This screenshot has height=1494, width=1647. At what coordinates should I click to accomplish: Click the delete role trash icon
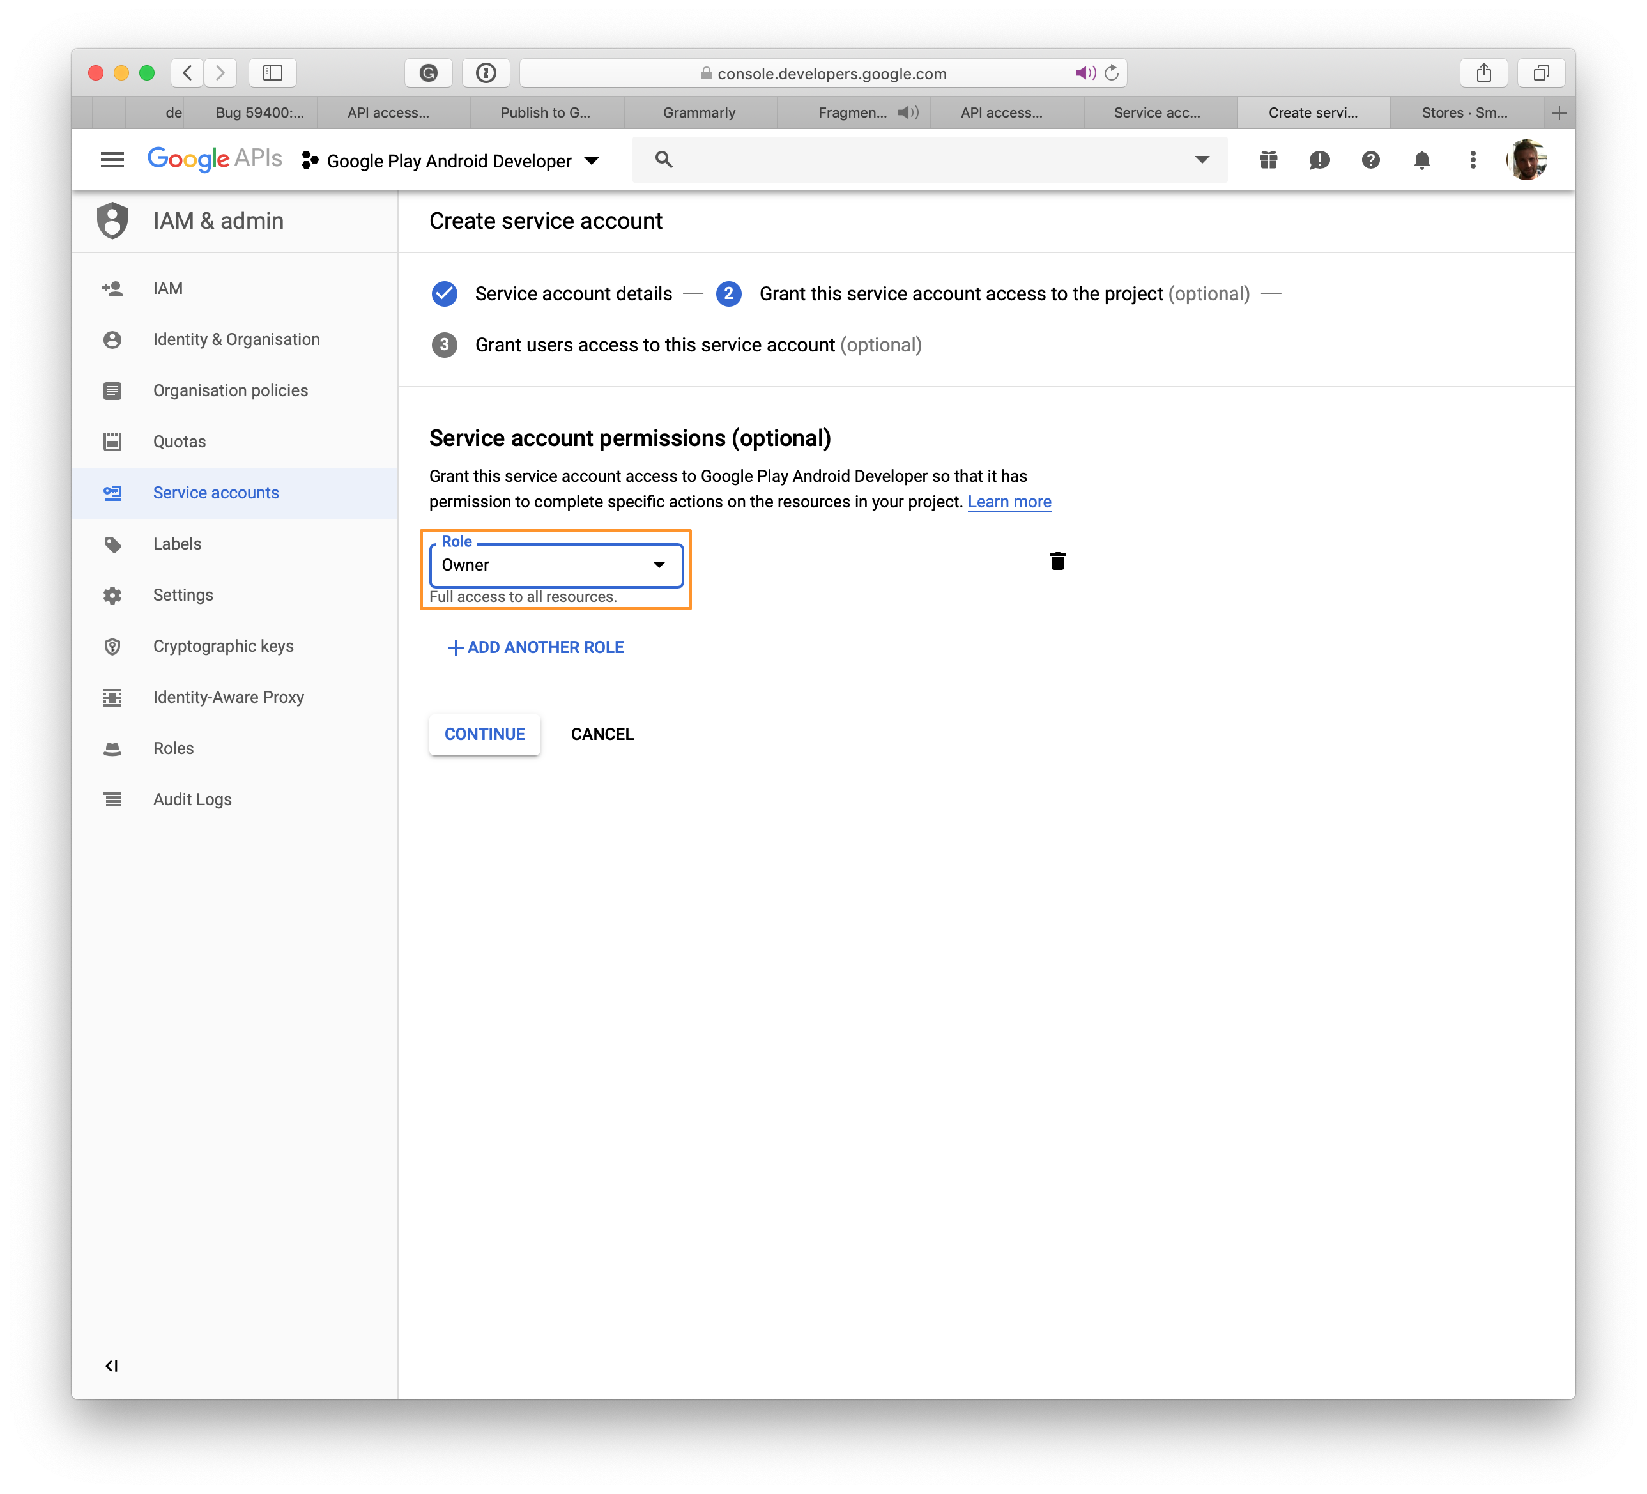[x=1059, y=561]
